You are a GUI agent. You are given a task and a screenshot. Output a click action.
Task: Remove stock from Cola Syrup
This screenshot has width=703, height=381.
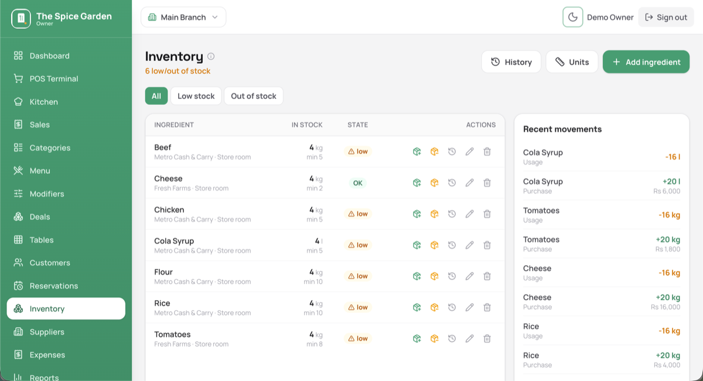click(434, 245)
